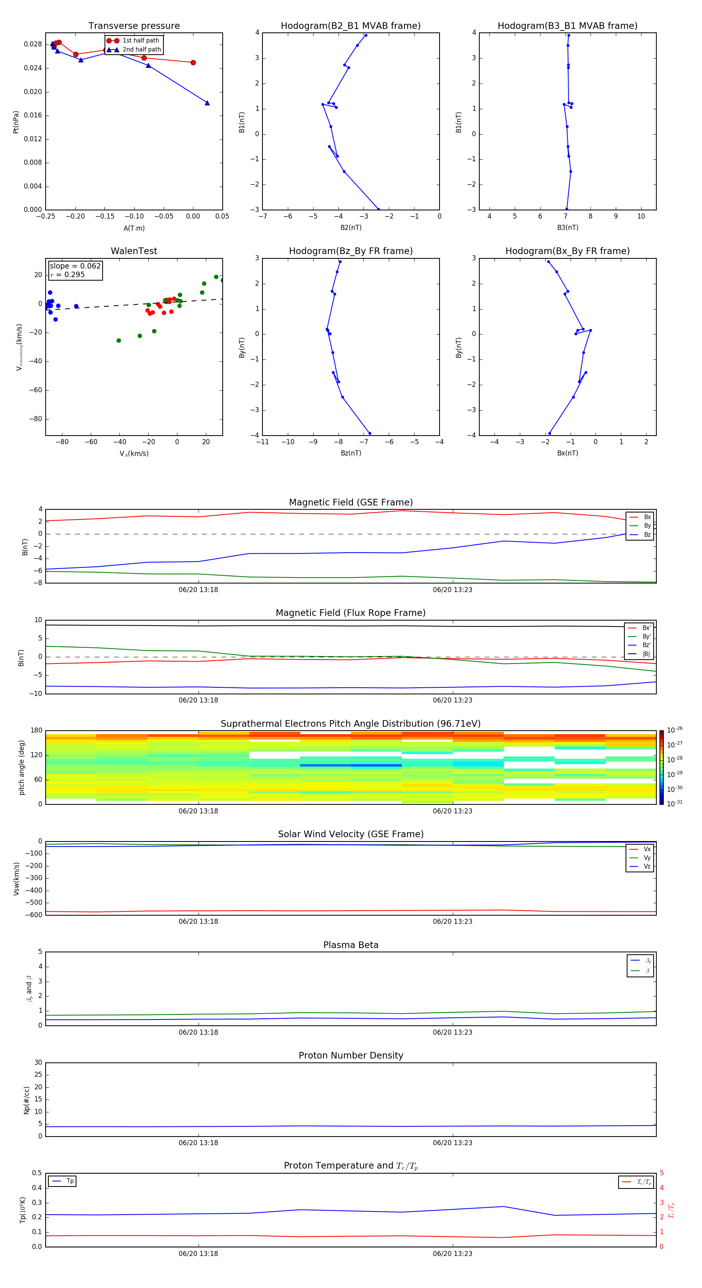This screenshot has height=1288, width=702.
Task: Click the '10^-26' colorbar label
Action: point(675,730)
